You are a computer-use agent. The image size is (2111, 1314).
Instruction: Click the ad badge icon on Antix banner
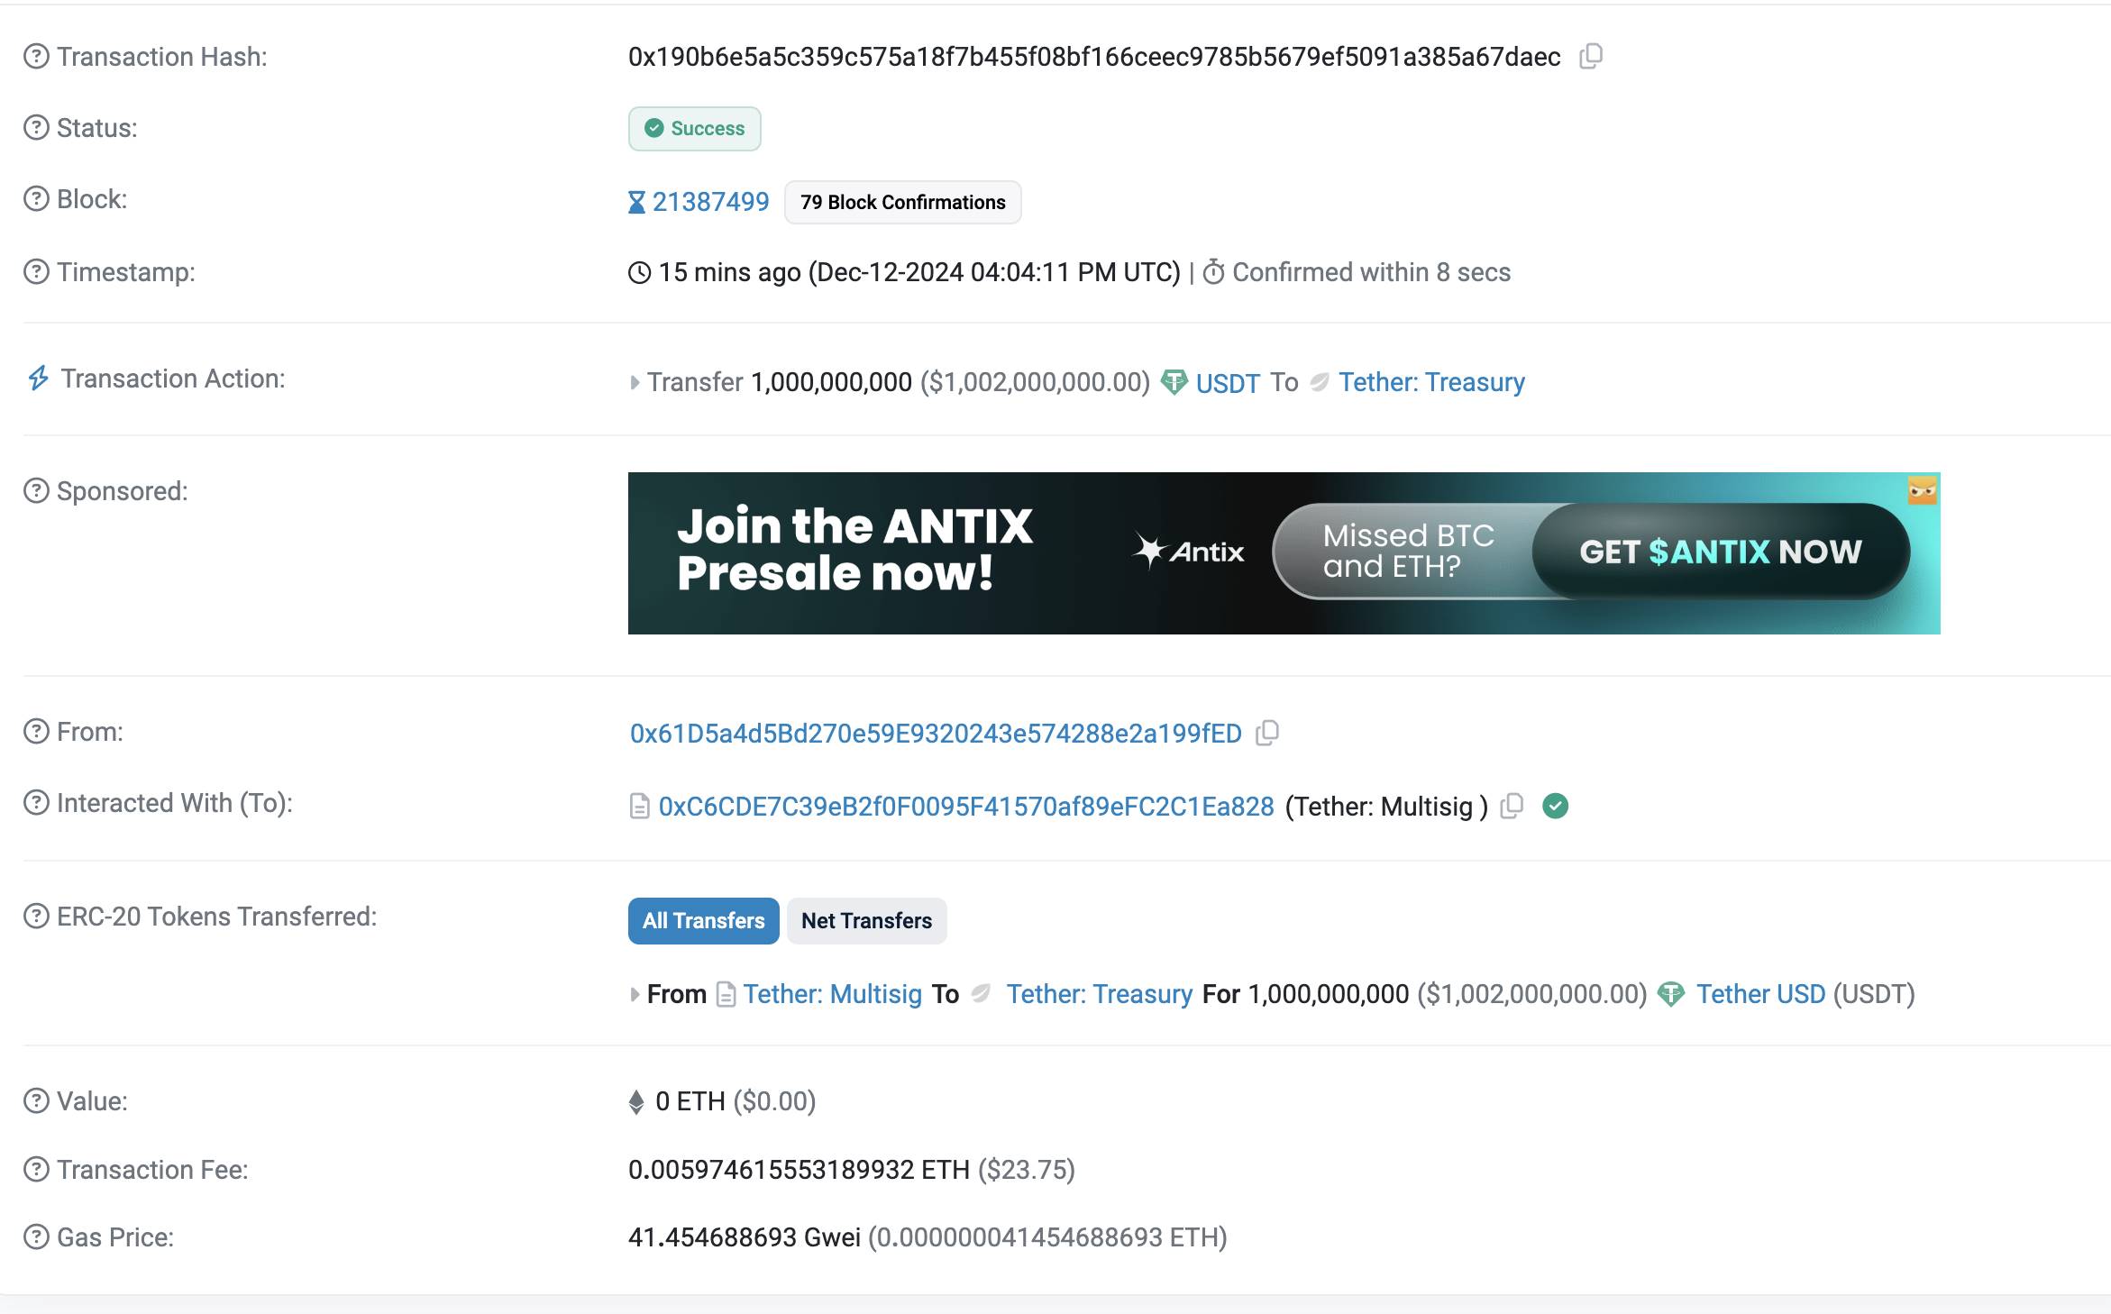(x=1923, y=490)
